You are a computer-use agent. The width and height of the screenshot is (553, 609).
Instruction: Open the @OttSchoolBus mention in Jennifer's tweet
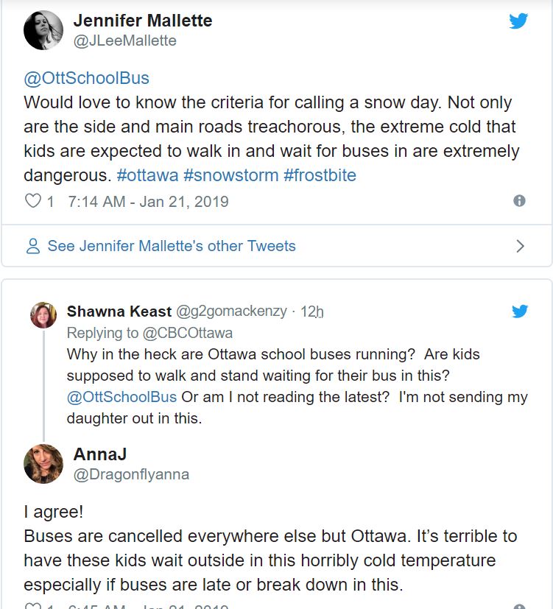click(x=87, y=79)
